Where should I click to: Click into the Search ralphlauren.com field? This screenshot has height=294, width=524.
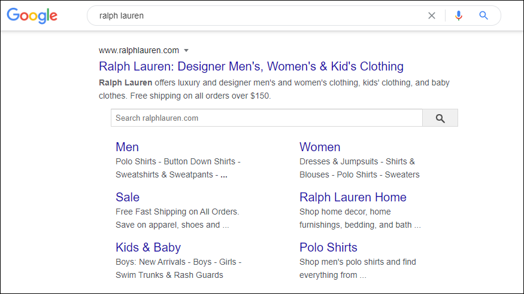click(x=266, y=118)
